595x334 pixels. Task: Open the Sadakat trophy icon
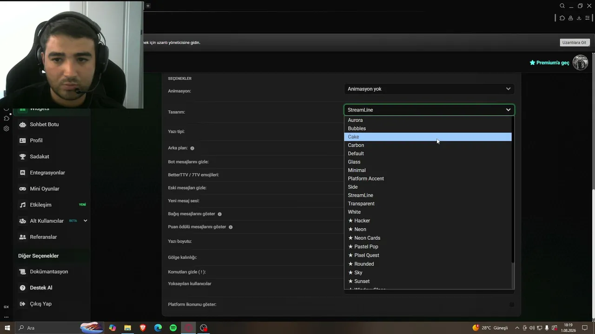[22, 157]
